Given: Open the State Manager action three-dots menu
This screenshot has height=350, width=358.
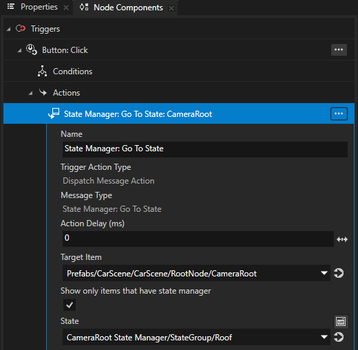Looking at the screenshot, I should (x=339, y=113).
